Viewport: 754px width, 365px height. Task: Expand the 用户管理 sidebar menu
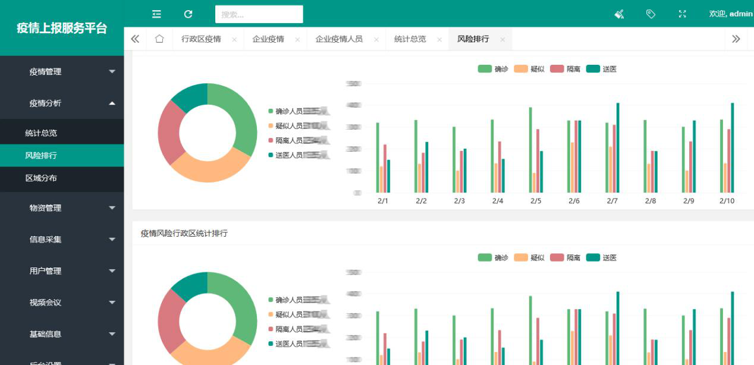click(x=62, y=271)
